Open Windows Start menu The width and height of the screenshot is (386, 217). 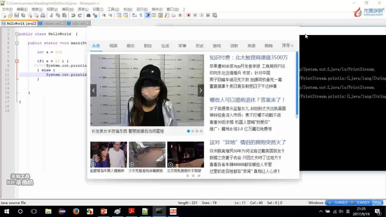[x=7, y=211]
